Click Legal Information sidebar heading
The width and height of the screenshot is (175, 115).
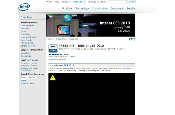point(30,60)
